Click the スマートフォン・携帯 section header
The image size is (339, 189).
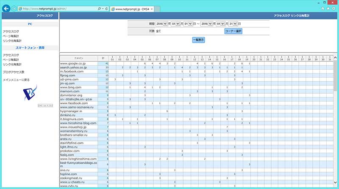(30, 48)
